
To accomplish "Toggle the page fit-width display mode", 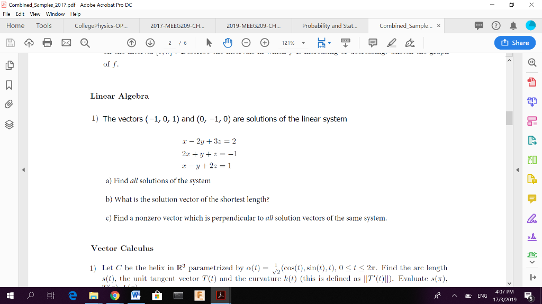I will [321, 43].
